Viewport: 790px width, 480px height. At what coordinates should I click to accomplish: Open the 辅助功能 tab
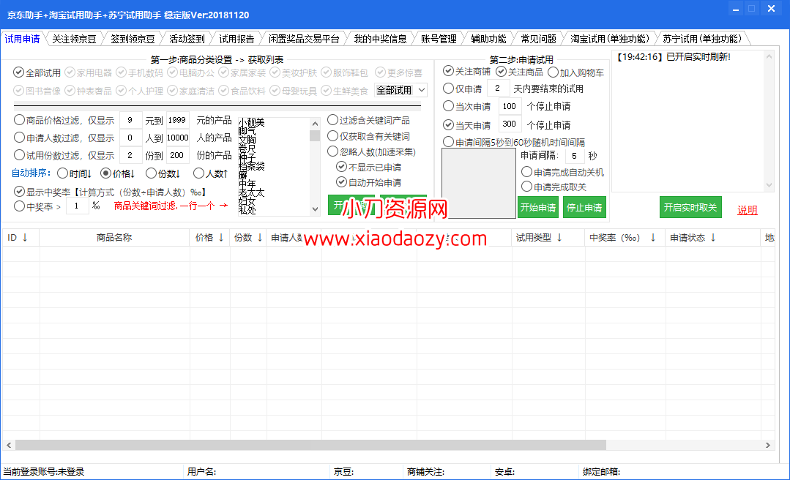(488, 39)
